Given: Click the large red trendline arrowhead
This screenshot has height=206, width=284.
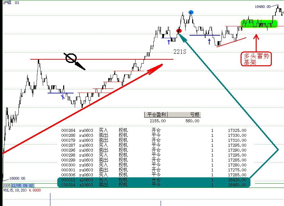Looking at the screenshot, I should (158, 66).
